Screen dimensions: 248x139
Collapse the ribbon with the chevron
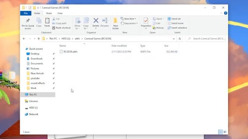221,13
